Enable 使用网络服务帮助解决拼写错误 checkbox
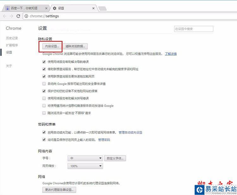The height and width of the screenshot is (195, 237). click(x=44, y=98)
